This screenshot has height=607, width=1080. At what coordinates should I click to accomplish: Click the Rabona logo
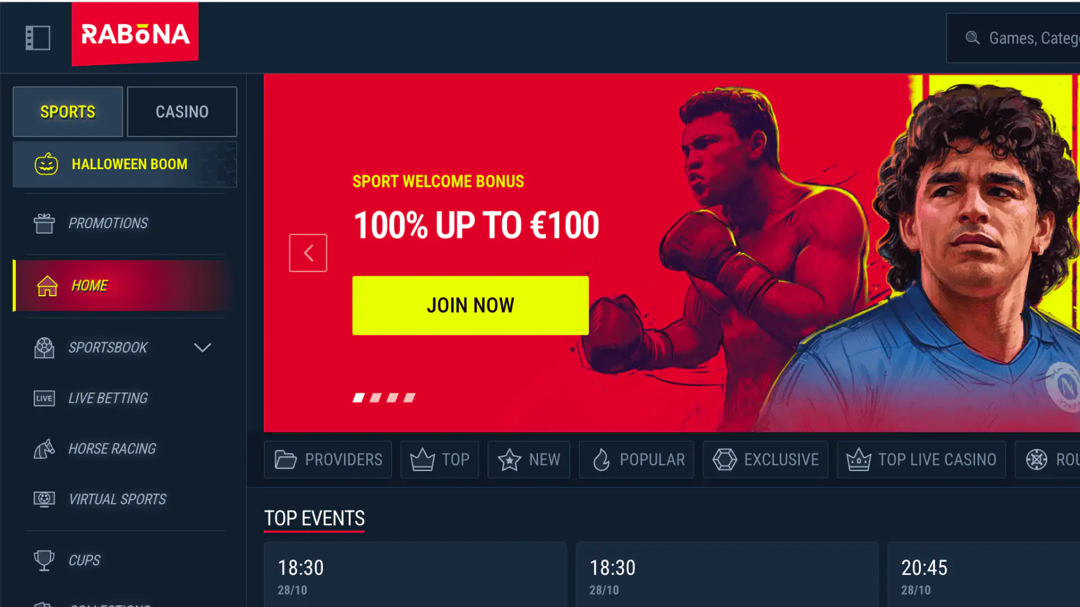click(135, 34)
